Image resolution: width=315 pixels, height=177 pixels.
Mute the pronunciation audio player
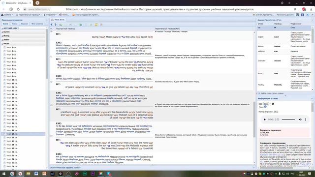[x=300, y=119]
